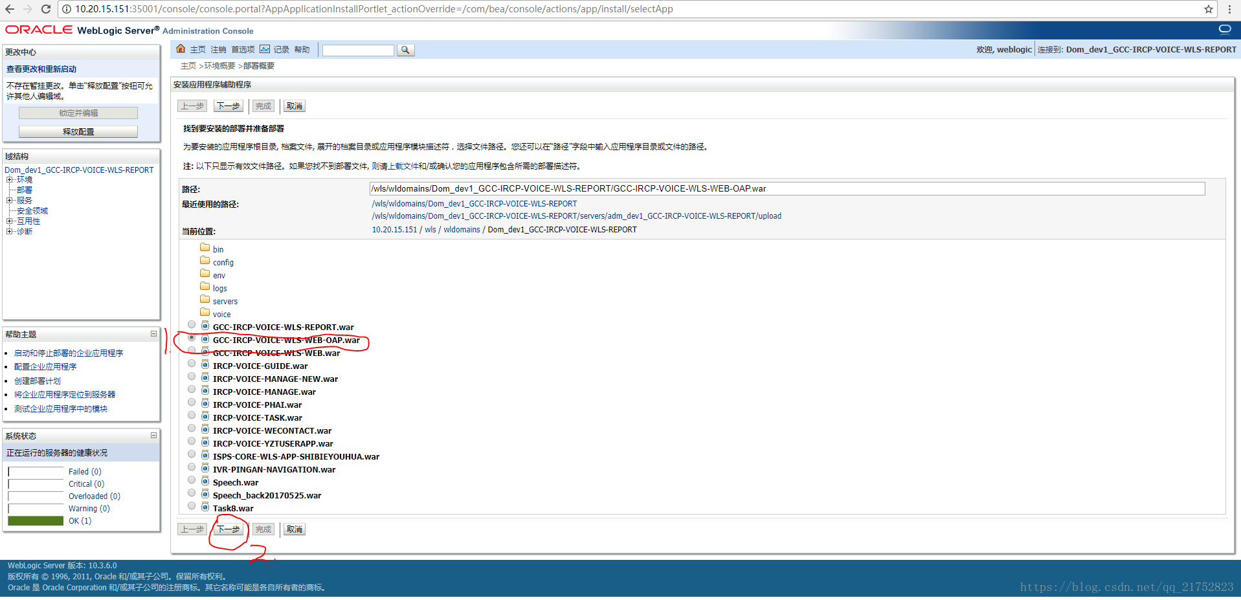Select radio for IRCP-VOICE-GUIDE.war

[192, 364]
